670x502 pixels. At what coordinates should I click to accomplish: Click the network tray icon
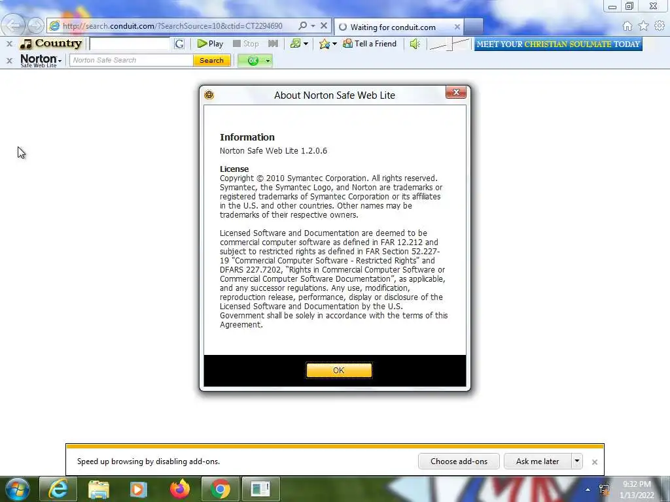[604, 489]
